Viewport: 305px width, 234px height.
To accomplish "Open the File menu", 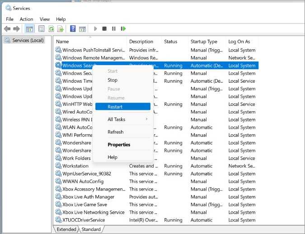I will [9, 19].
